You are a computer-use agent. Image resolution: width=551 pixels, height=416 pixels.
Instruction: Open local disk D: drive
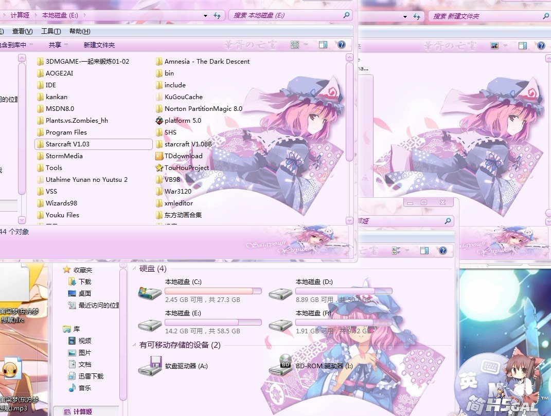[331, 291]
